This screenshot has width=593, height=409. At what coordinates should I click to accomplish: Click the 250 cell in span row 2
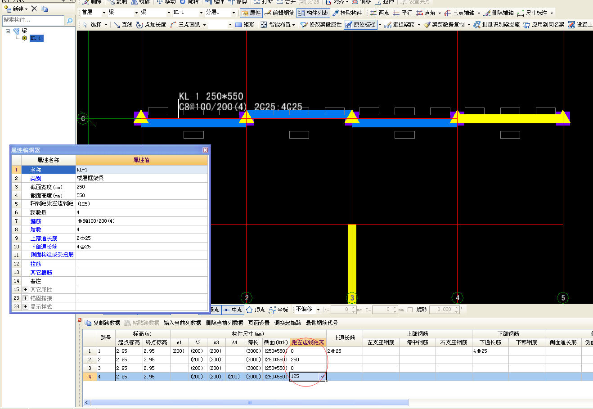[x=308, y=360]
